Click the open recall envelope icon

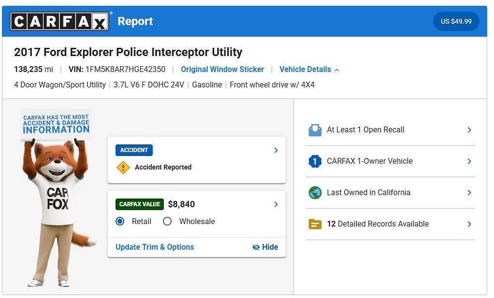(x=315, y=130)
